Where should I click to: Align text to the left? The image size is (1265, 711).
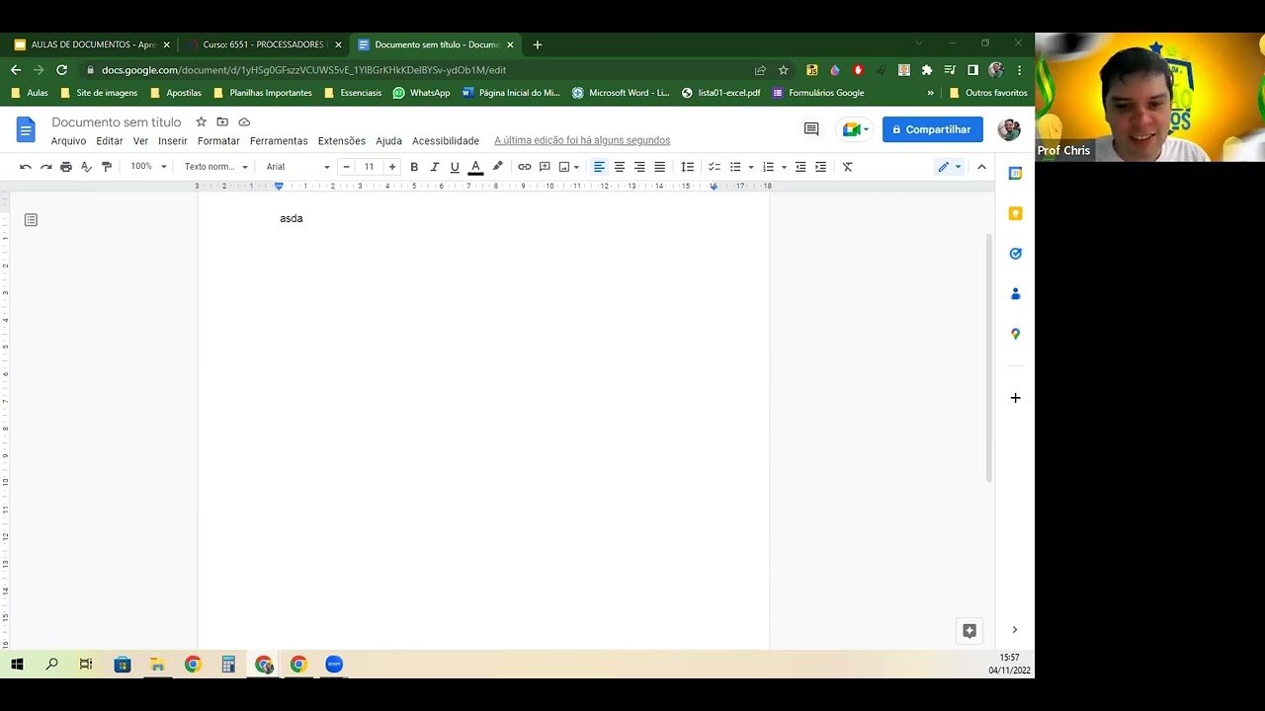click(599, 167)
